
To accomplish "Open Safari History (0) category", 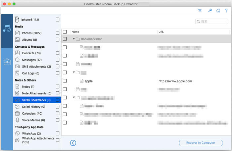I will [37, 107].
